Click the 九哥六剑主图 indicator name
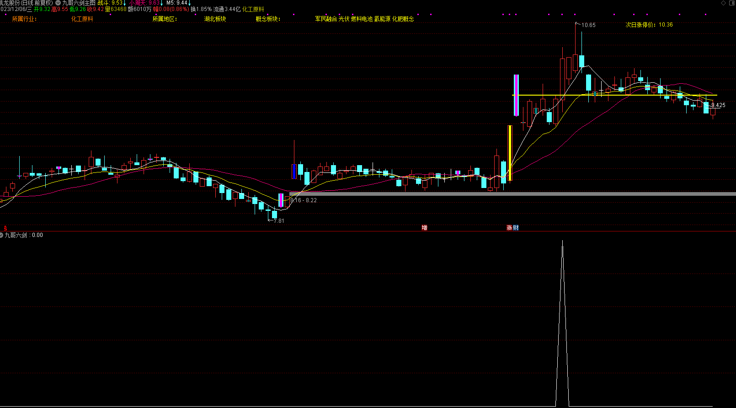The height and width of the screenshot is (408, 736). 79,3
